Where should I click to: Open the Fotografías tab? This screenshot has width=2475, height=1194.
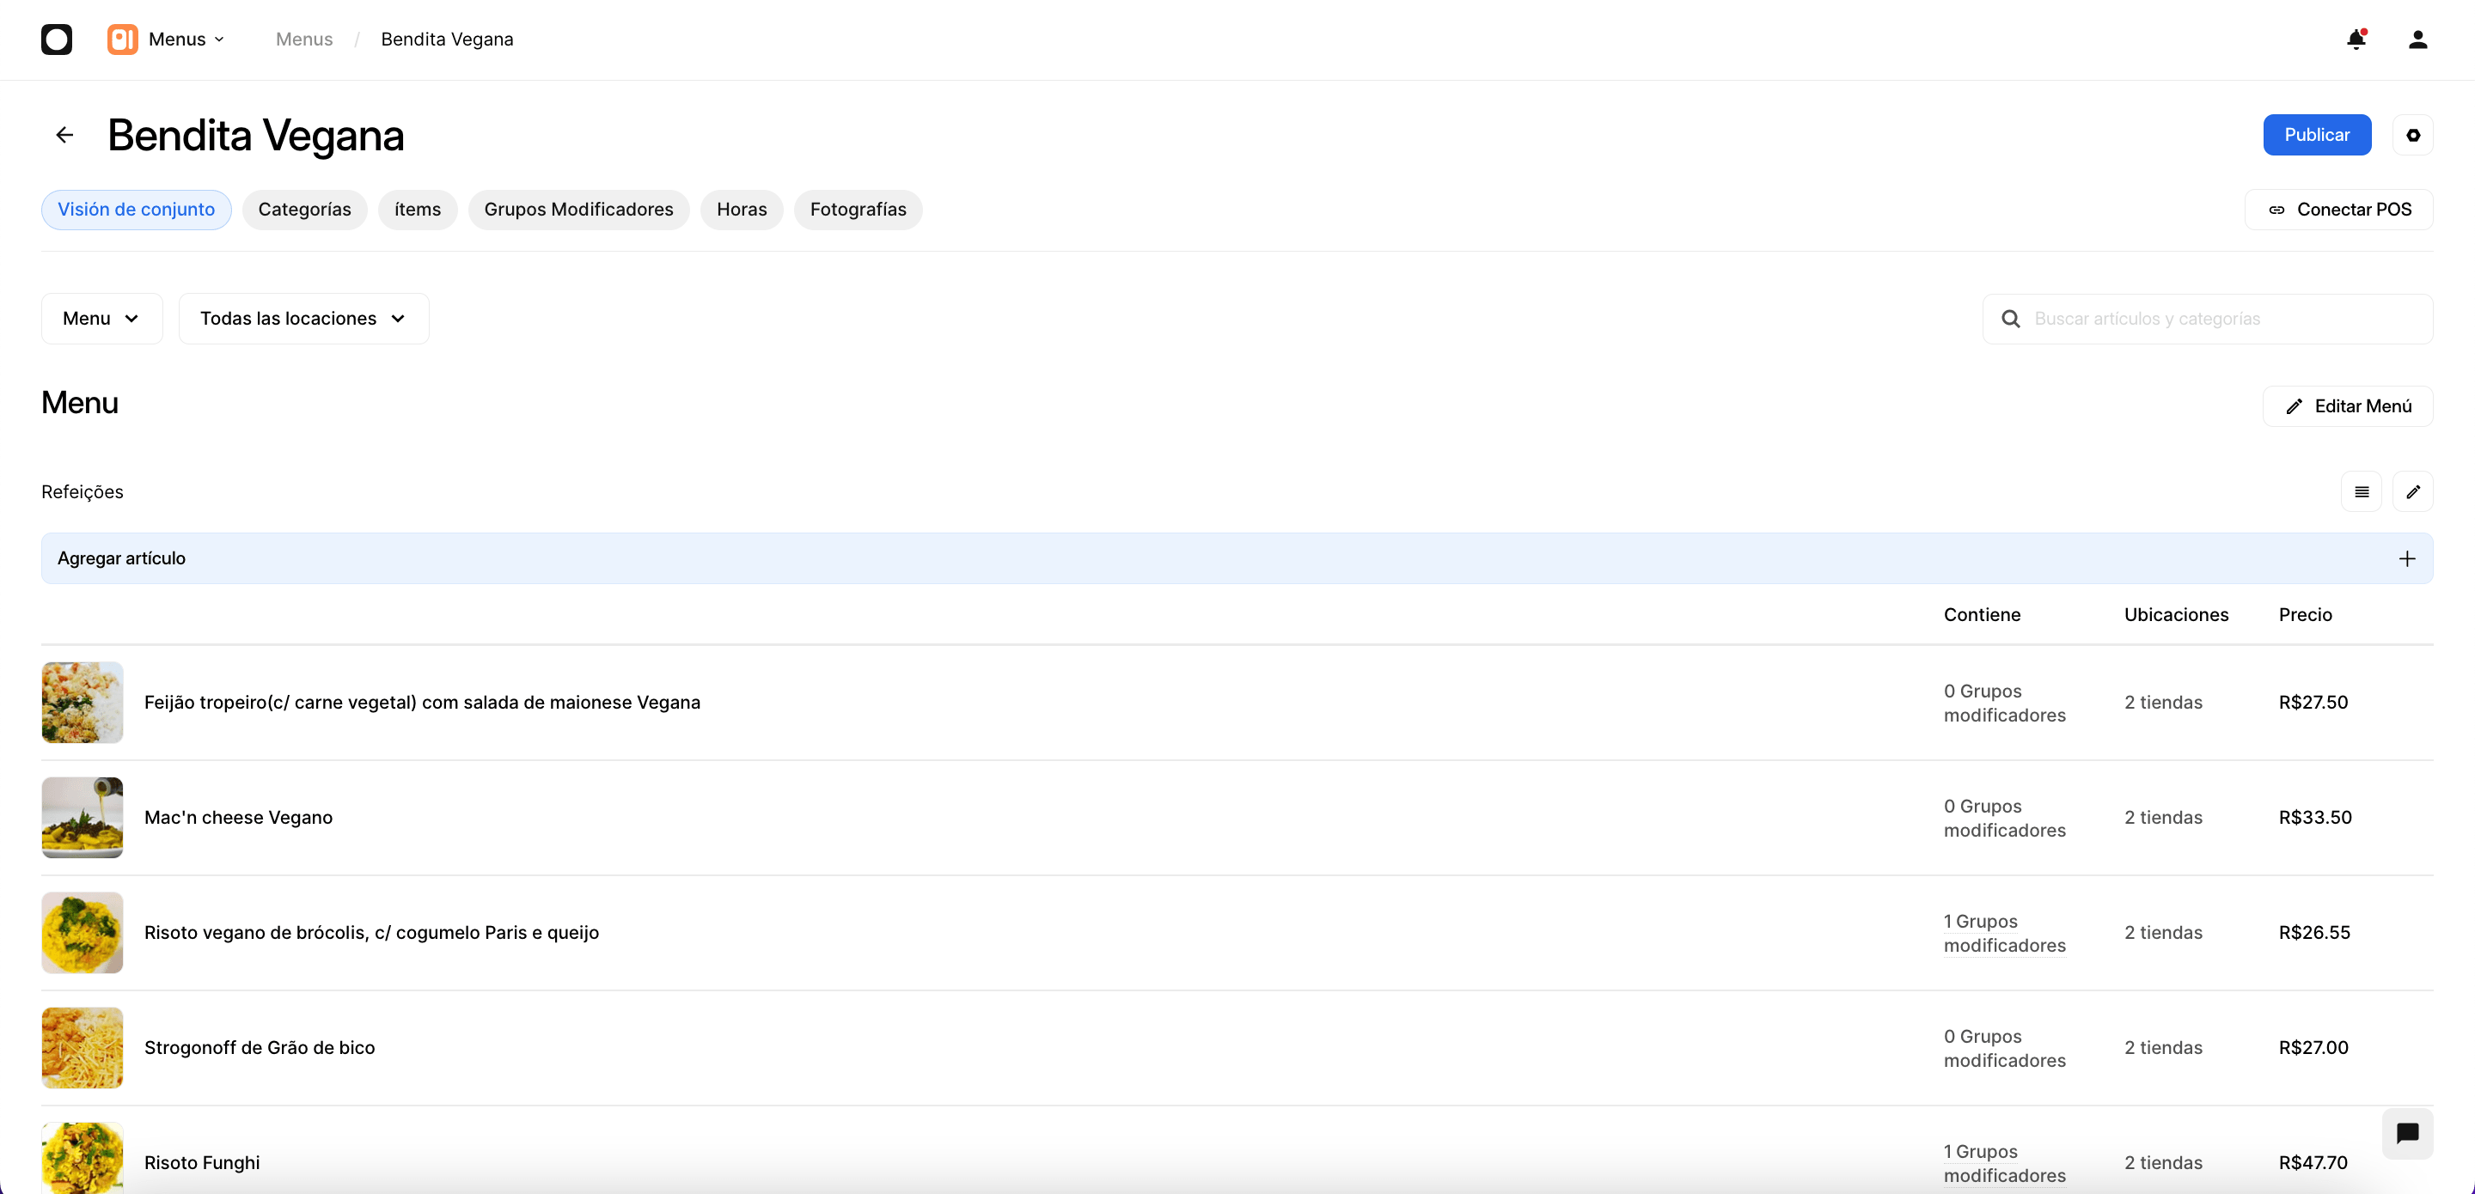(857, 210)
